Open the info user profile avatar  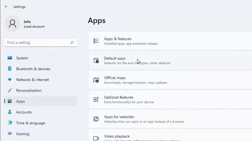tap(12, 23)
